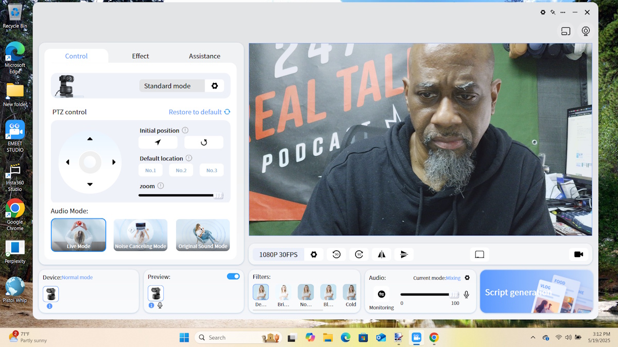The image size is (618, 347).
Task: Flip the video vertically
Action: pos(404,254)
